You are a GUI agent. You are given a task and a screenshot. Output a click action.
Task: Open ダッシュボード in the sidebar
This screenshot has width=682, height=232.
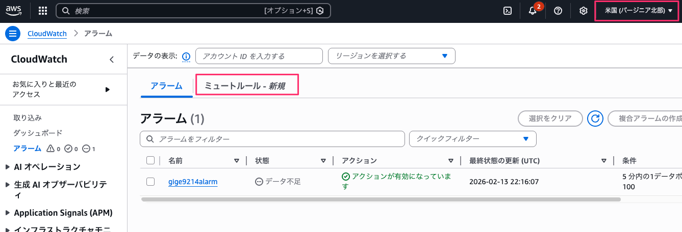coord(38,133)
